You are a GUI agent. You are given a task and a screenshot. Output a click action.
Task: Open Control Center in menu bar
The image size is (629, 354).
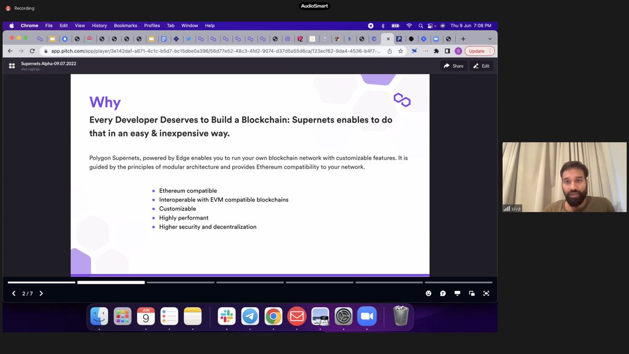pyautogui.click(x=431, y=25)
